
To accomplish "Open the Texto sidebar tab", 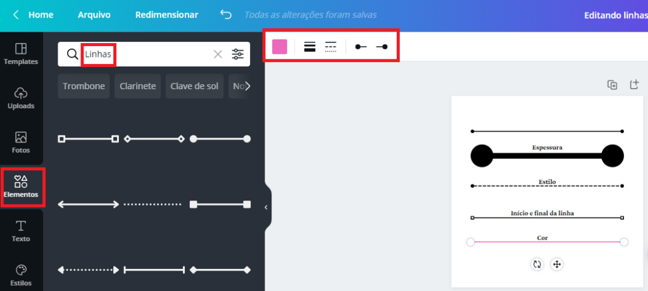I will click(21, 231).
